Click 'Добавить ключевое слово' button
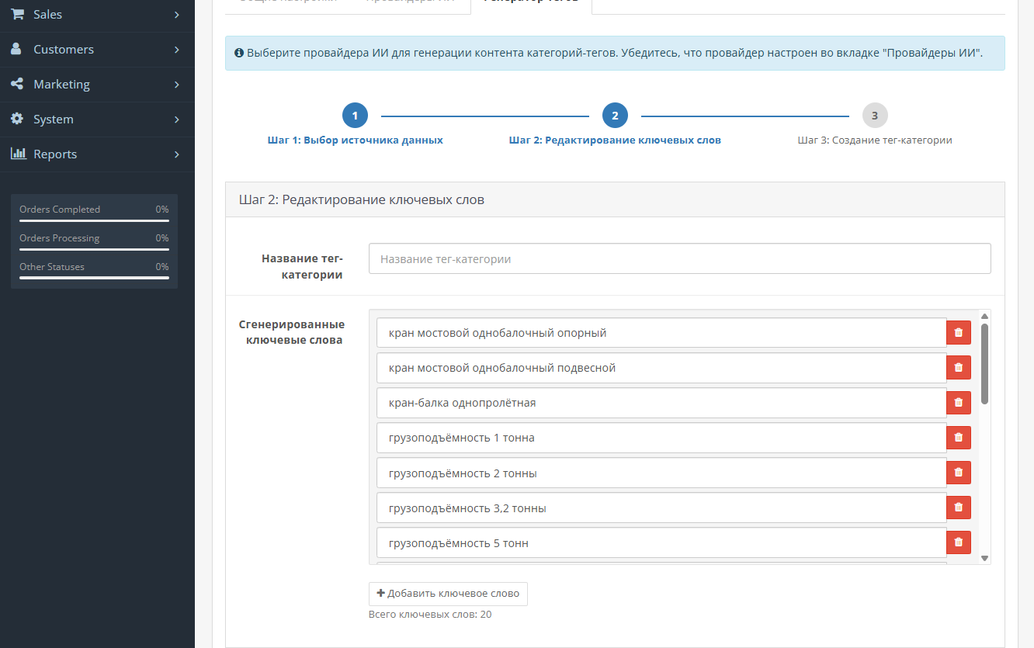The height and width of the screenshot is (648, 1034). 448,594
